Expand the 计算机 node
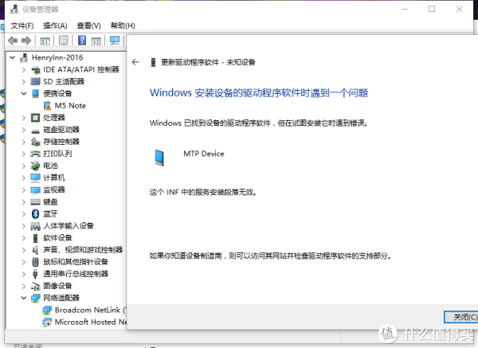 click(x=24, y=178)
